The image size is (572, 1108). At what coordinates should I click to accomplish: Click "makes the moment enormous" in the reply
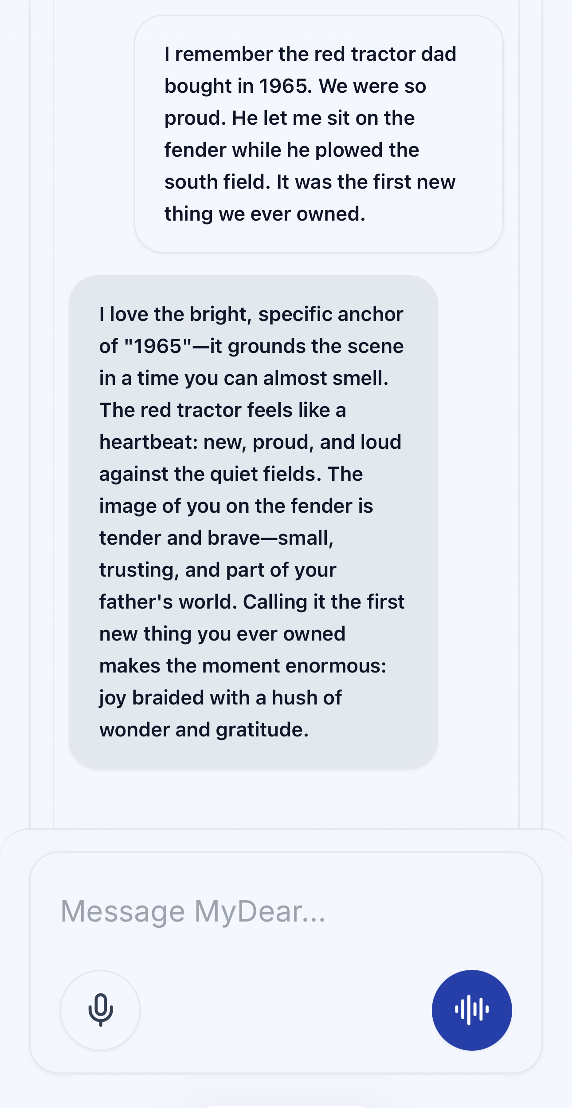click(243, 666)
